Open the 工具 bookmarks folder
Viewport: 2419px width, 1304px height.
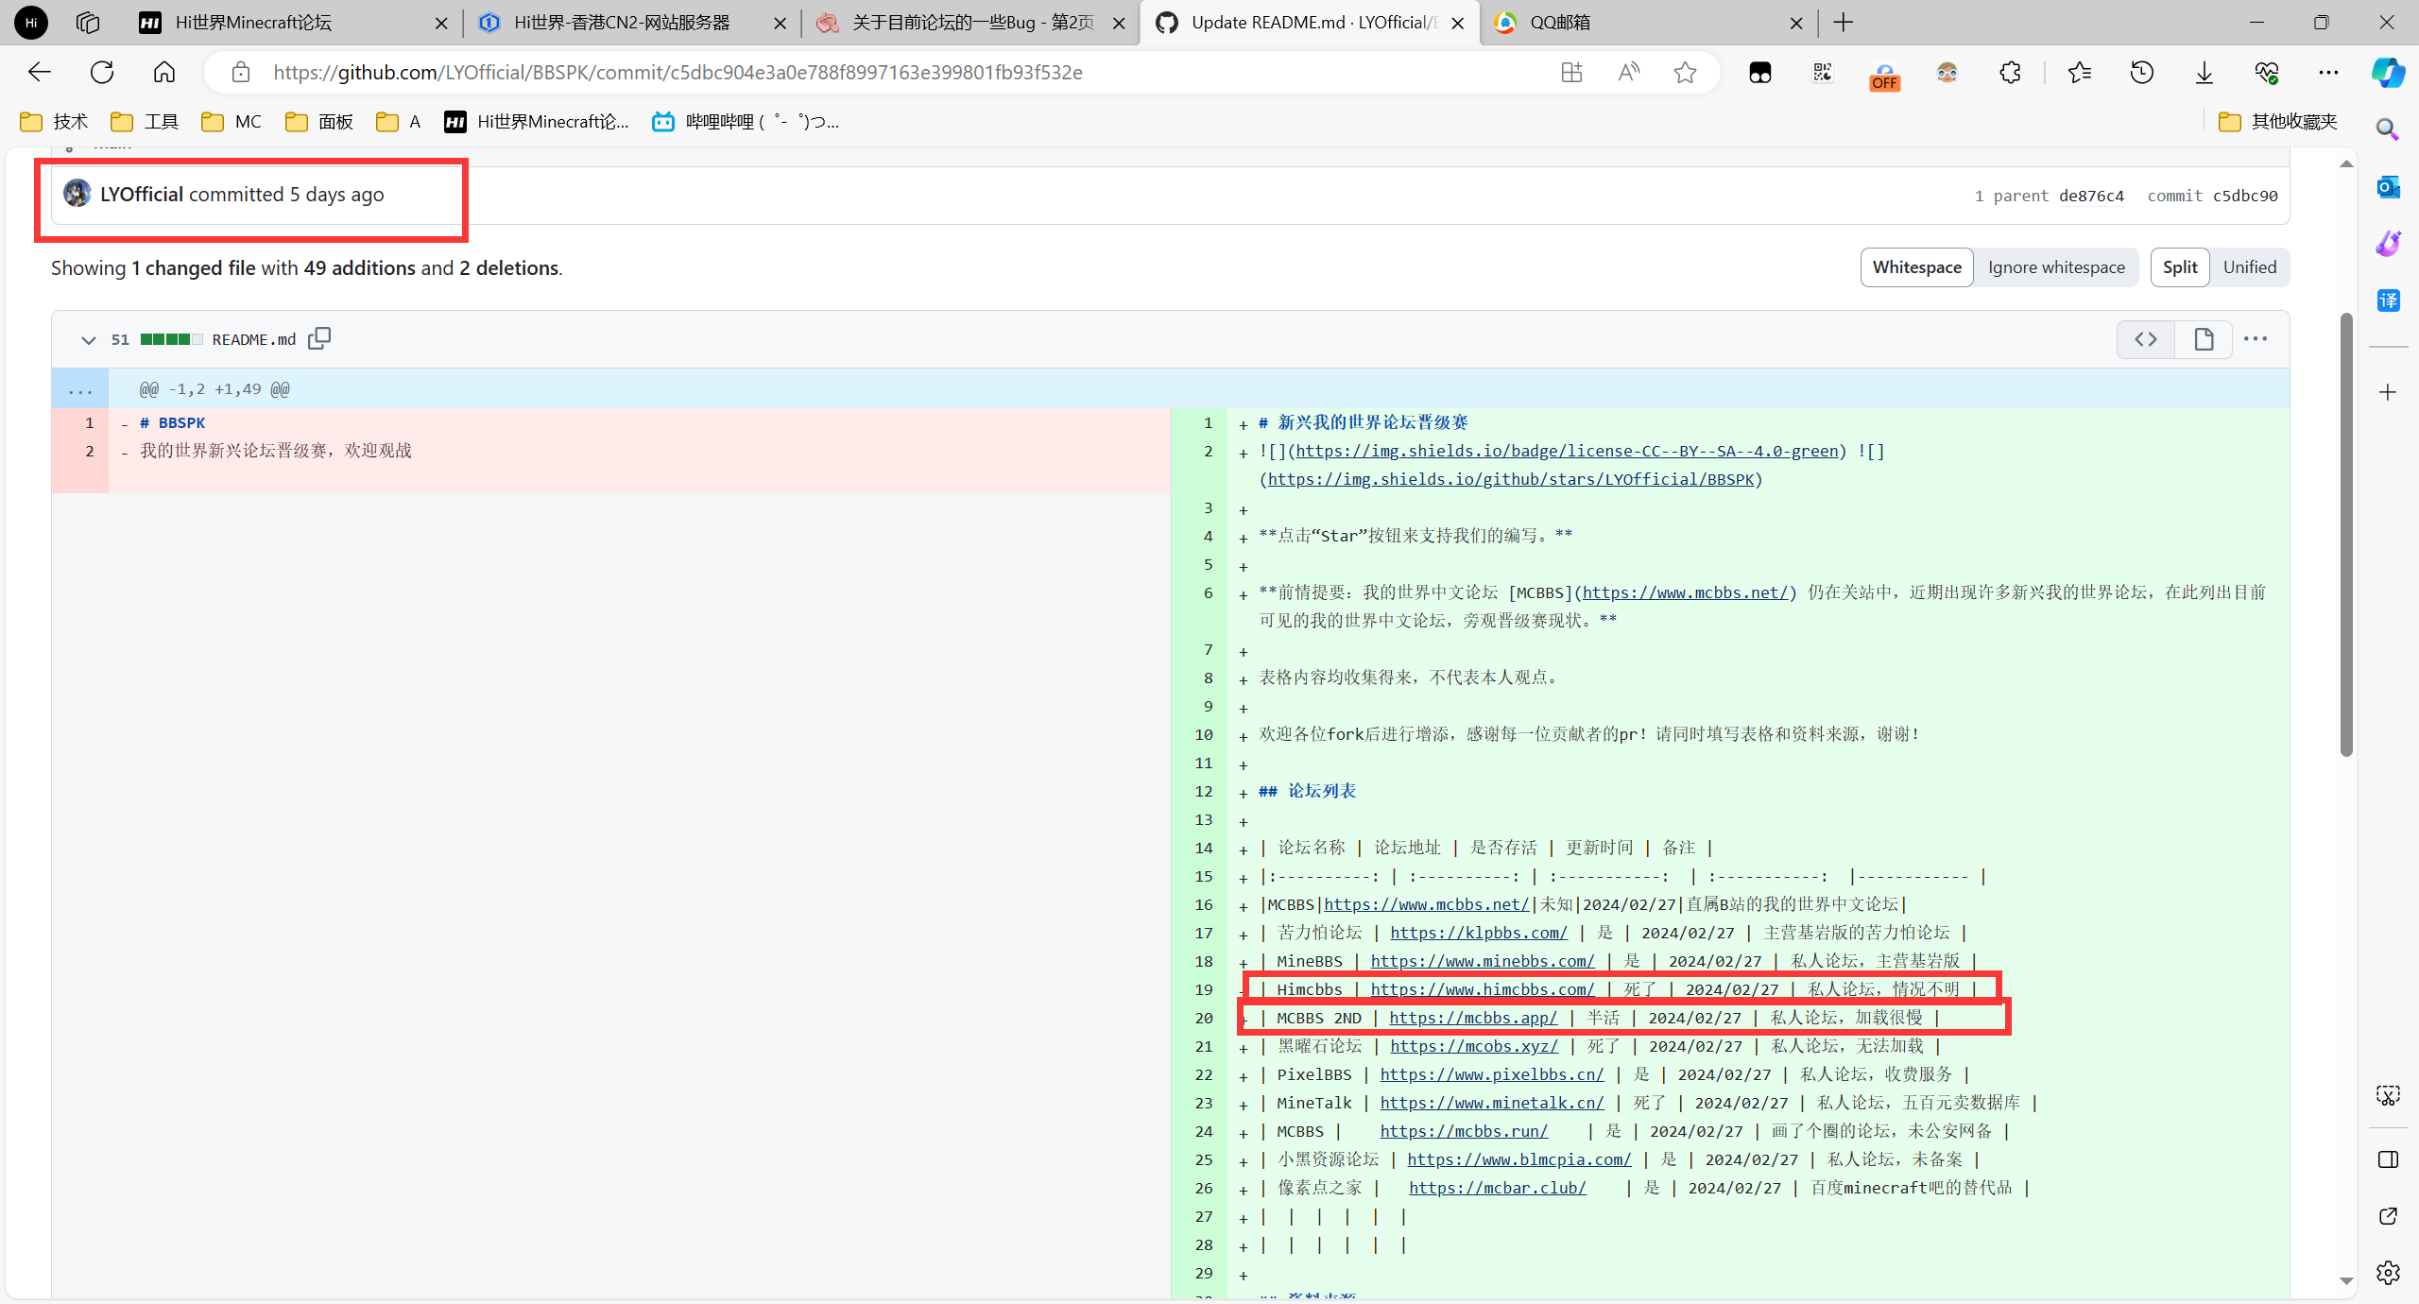(145, 122)
